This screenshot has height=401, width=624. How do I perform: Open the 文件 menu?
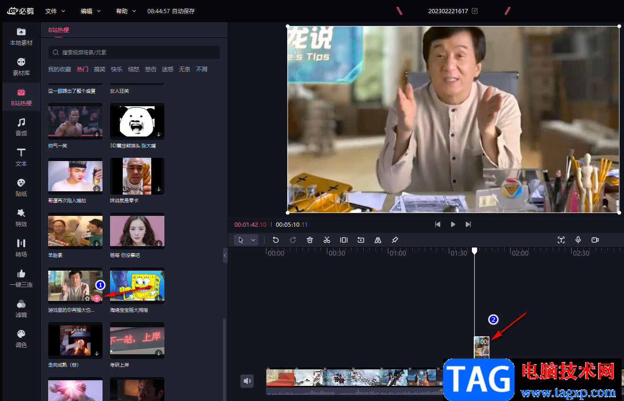click(55, 11)
